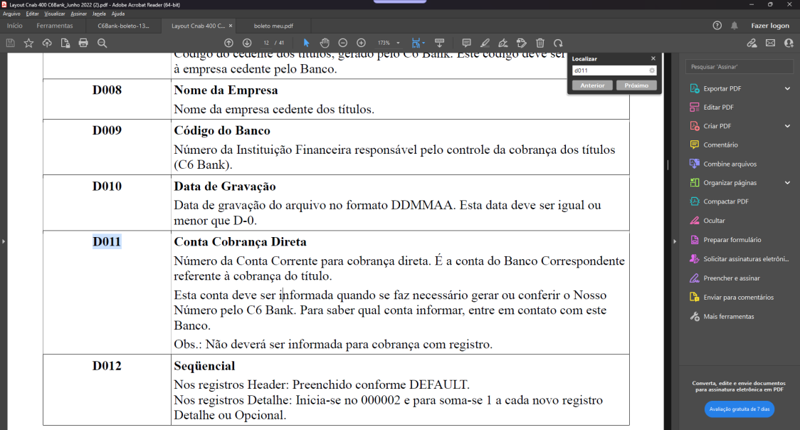
Task: Switch to the Início tab
Action: pos(14,26)
